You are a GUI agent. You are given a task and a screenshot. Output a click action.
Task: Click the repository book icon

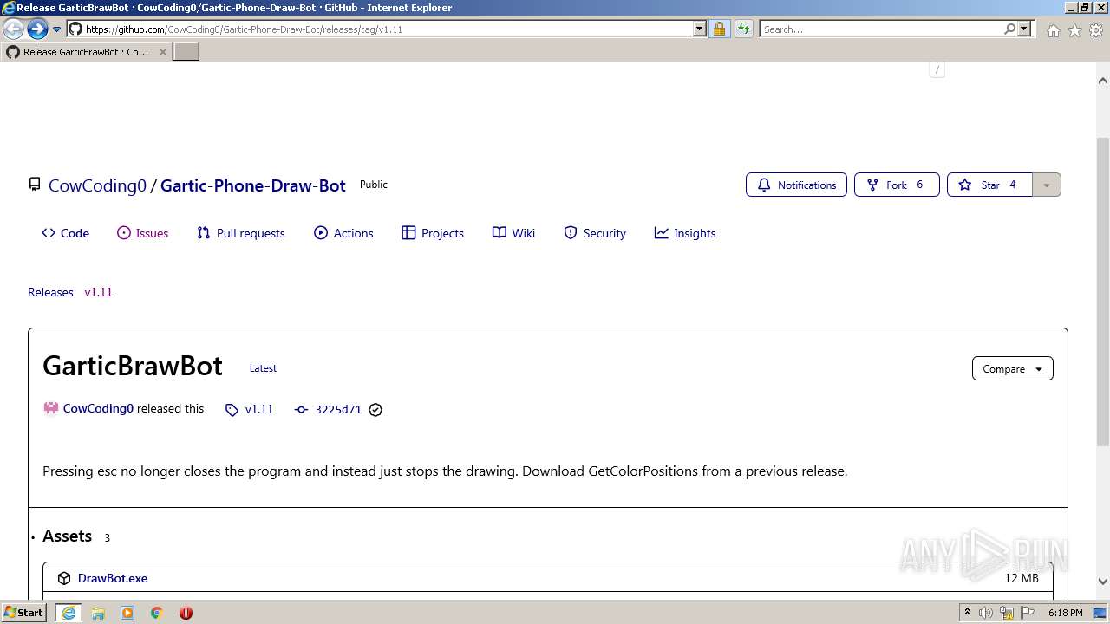35,185
